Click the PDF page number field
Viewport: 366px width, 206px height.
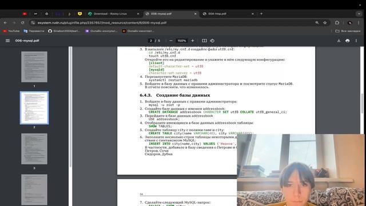point(151,41)
